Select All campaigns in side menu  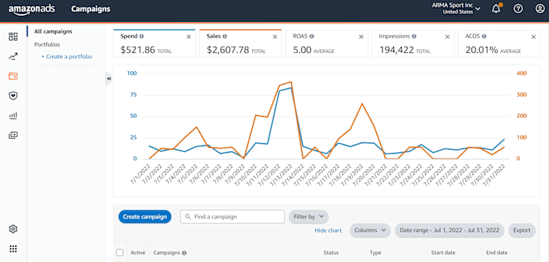tap(54, 32)
